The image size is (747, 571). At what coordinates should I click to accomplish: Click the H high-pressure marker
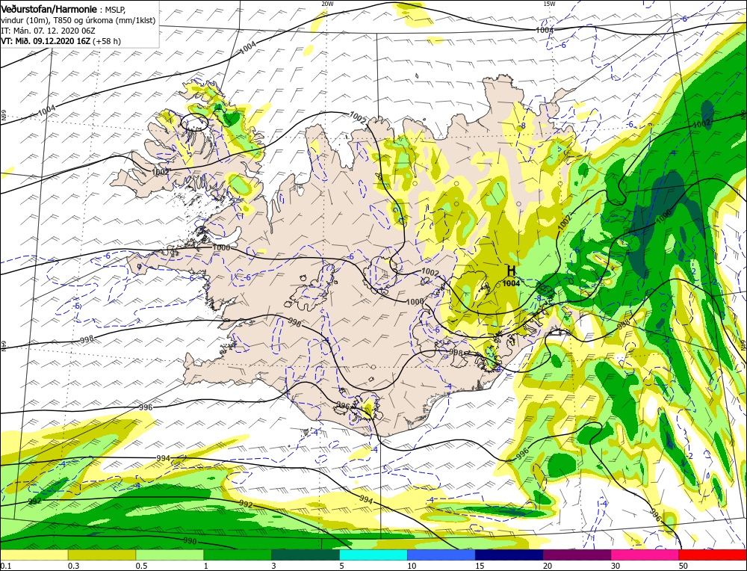tap(511, 271)
